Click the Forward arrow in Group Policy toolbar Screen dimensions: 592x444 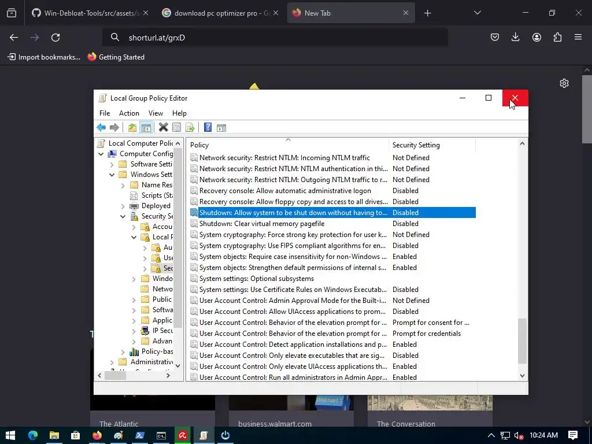(x=114, y=128)
